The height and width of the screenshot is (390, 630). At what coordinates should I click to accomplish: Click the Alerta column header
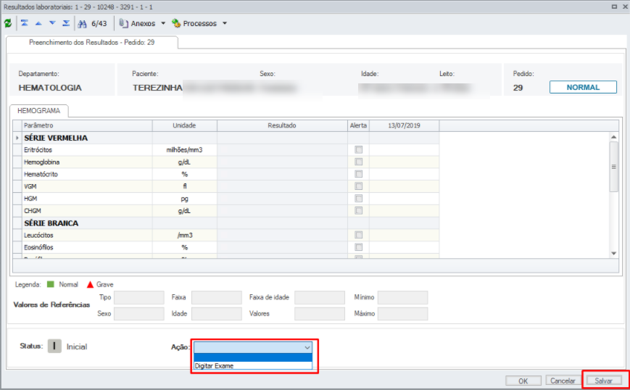click(358, 125)
